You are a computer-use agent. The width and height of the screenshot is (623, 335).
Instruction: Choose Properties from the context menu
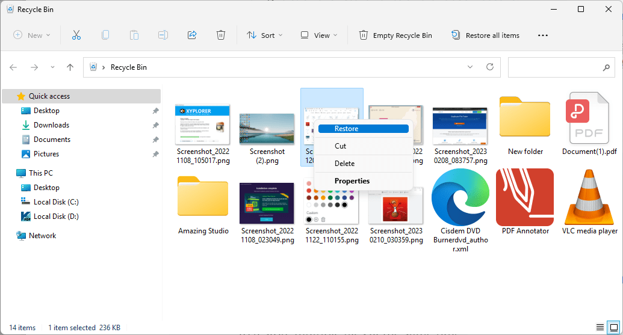pyautogui.click(x=352, y=181)
